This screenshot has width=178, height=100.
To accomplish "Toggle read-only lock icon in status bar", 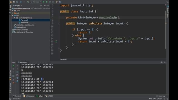I will click(164, 99).
